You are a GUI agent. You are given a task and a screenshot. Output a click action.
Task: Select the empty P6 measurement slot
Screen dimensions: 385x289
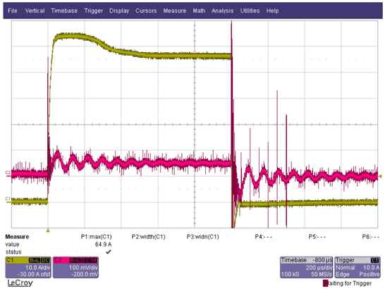tap(370, 237)
